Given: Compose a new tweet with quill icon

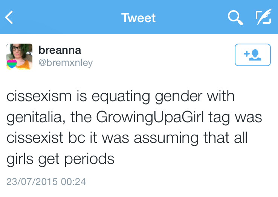Looking at the screenshot, I should coord(263,17).
